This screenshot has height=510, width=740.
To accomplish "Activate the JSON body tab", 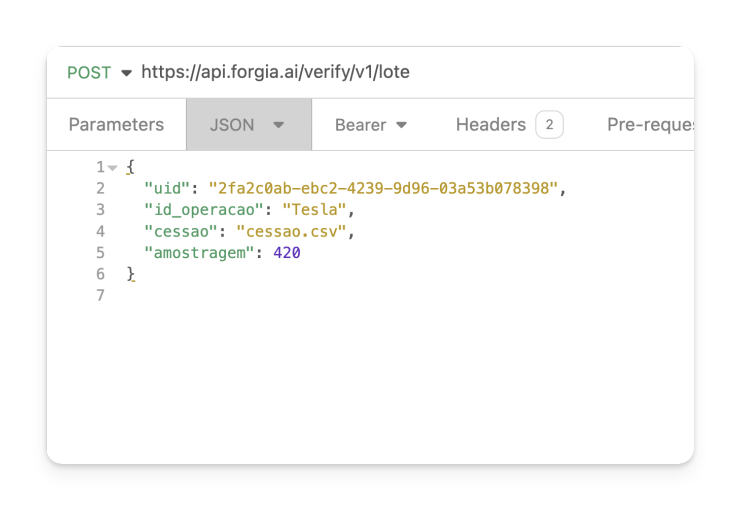I will coord(232,125).
